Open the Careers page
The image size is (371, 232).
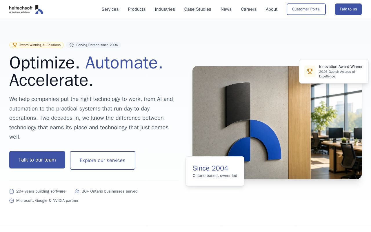249,9
